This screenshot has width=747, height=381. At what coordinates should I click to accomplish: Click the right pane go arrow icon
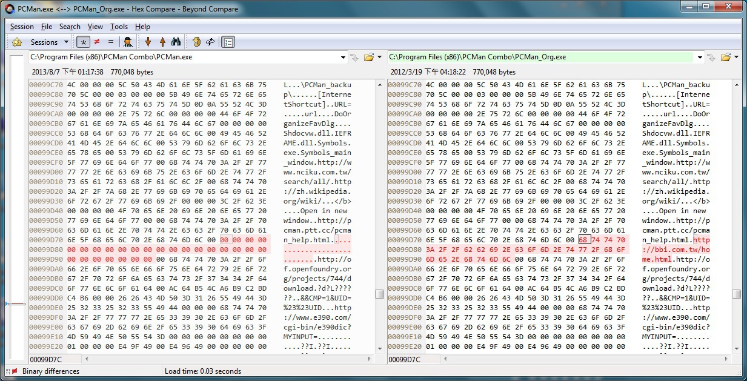711,57
